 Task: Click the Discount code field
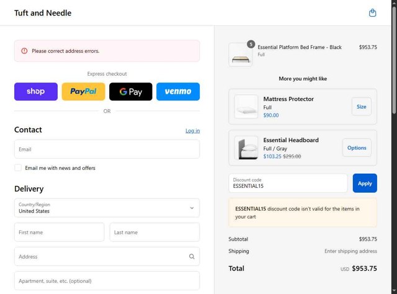288,183
